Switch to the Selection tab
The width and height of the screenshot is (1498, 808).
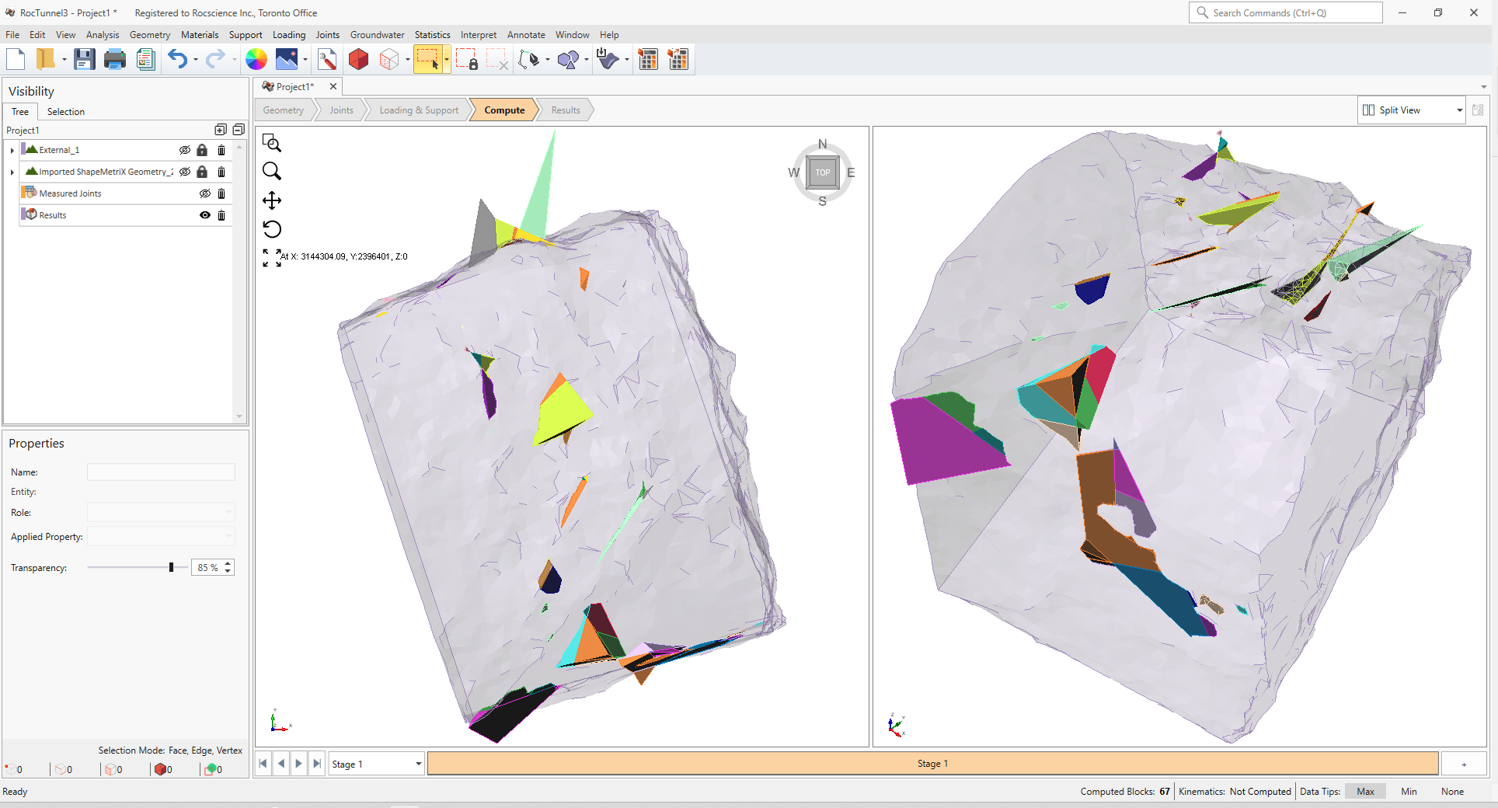click(x=66, y=112)
